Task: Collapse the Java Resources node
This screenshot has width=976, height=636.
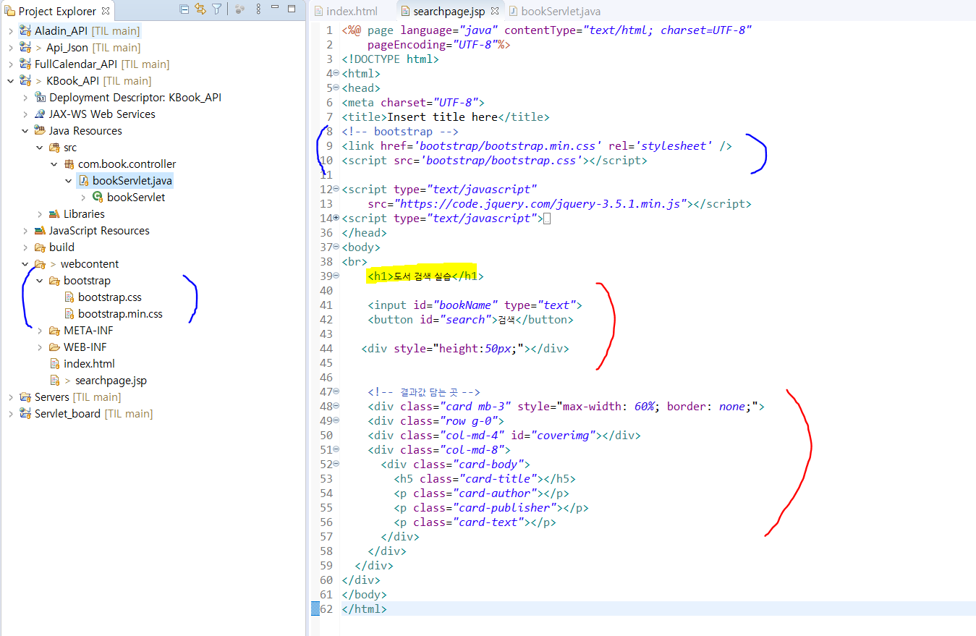Action: [25, 131]
